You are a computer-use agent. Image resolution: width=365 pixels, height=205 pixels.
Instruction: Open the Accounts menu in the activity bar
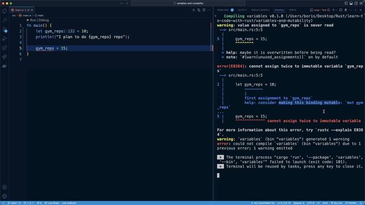click(x=5, y=187)
